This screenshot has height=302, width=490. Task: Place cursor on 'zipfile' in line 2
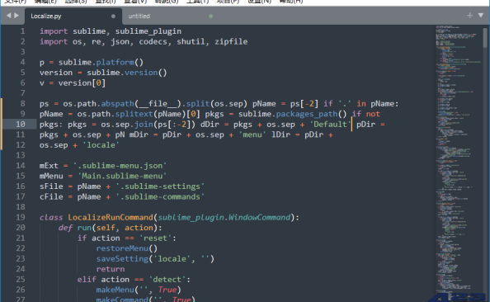pos(231,41)
